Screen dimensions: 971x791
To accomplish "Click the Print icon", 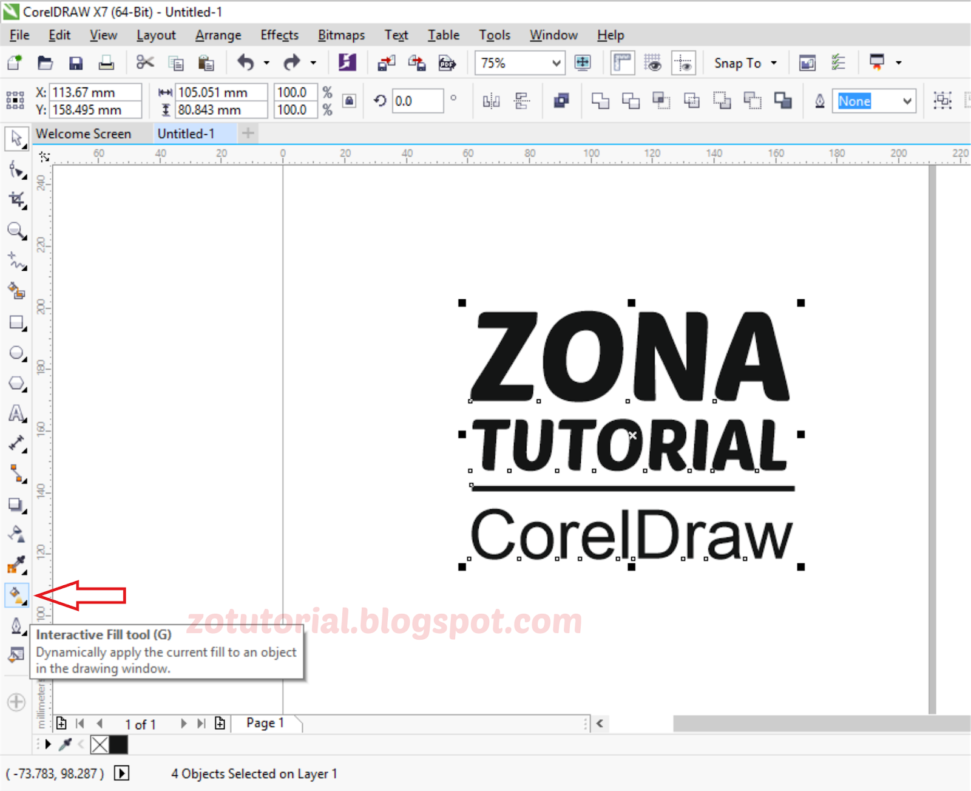I will [x=106, y=63].
